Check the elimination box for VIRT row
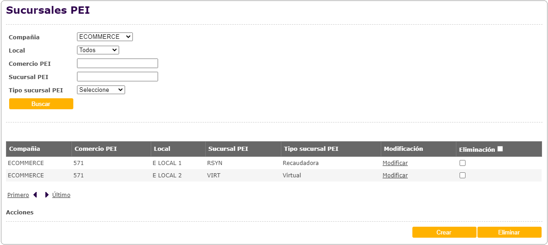 click(462, 176)
